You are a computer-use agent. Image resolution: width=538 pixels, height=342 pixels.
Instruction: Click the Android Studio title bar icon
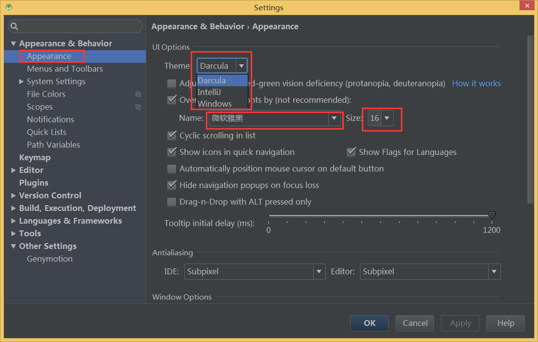pos(9,7)
